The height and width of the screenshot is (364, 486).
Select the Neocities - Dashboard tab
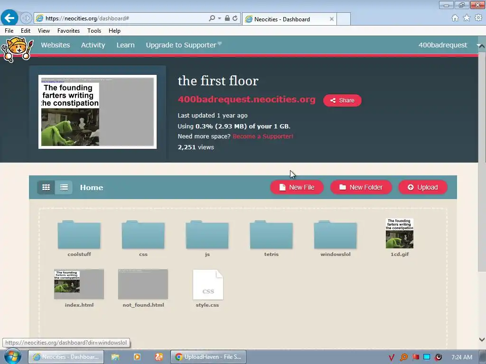pos(289,19)
